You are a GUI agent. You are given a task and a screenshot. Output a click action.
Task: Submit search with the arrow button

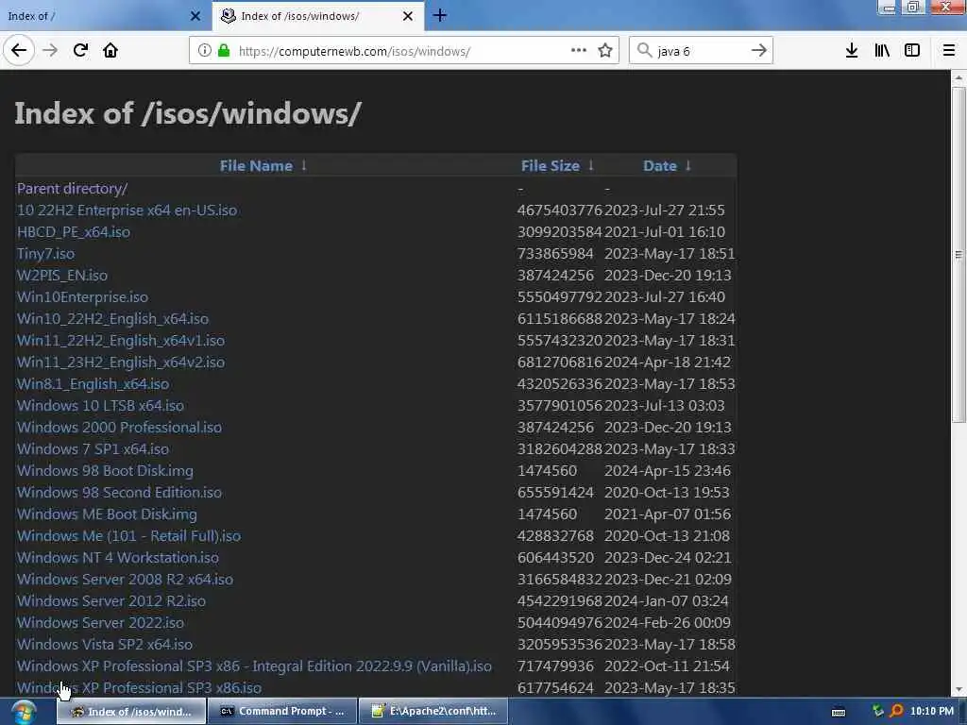pyautogui.click(x=759, y=51)
